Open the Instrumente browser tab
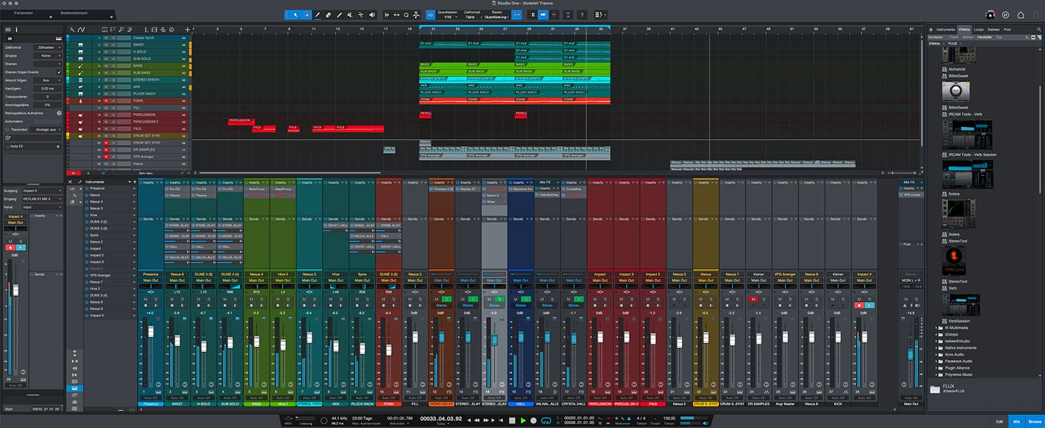This screenshot has height=428, width=1045. coord(945,29)
